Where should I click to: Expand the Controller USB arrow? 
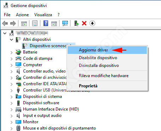[11, 91]
